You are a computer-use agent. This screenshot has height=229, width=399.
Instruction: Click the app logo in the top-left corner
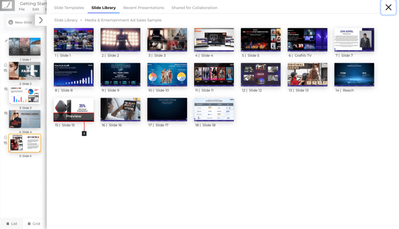pyautogui.click(x=7, y=5)
